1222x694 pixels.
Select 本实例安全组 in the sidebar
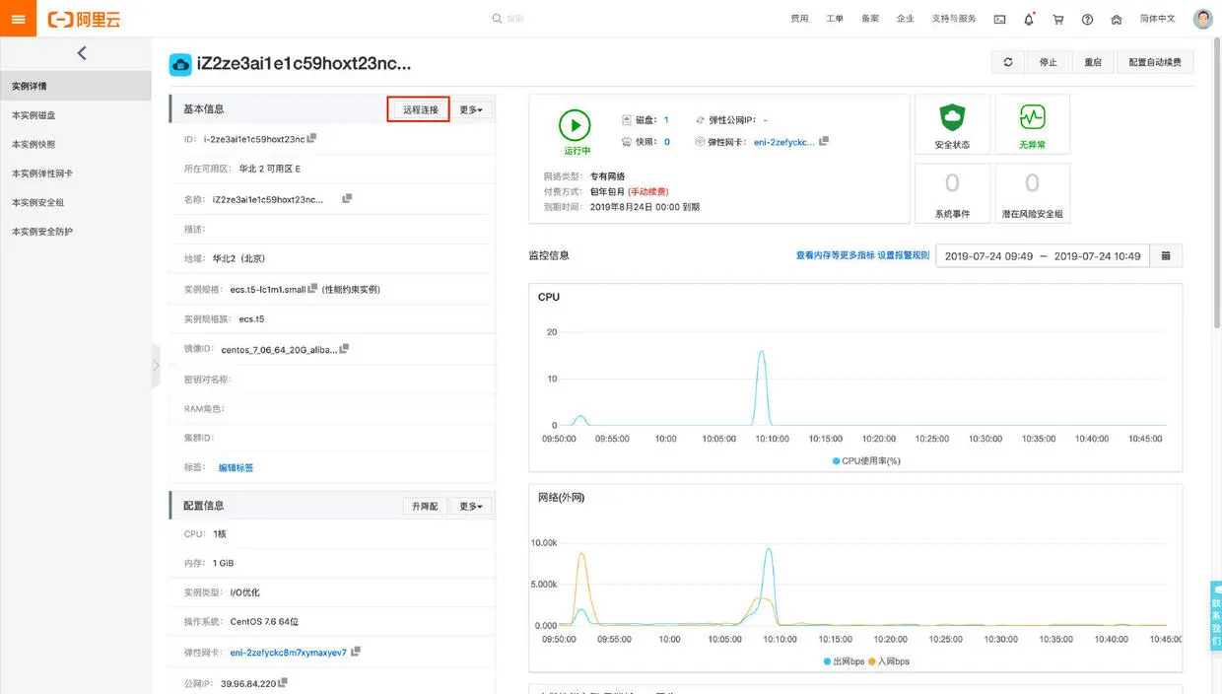click(x=76, y=202)
